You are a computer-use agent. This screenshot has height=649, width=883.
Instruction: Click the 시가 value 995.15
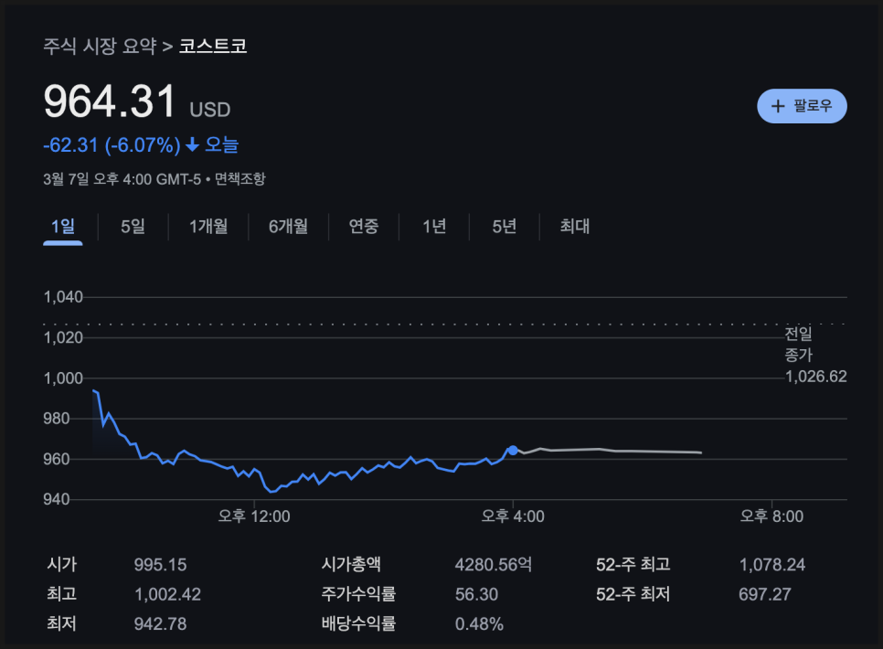click(x=161, y=565)
